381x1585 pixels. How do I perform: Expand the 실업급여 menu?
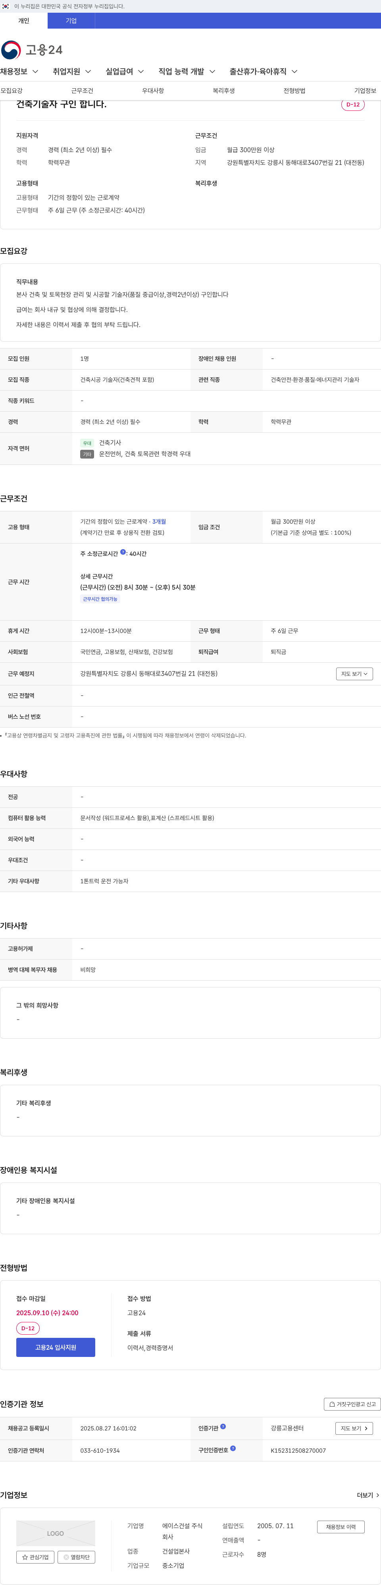pos(125,72)
